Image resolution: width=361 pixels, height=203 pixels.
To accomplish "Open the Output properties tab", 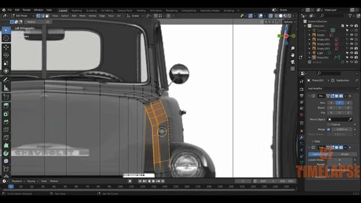I will point(302,96).
